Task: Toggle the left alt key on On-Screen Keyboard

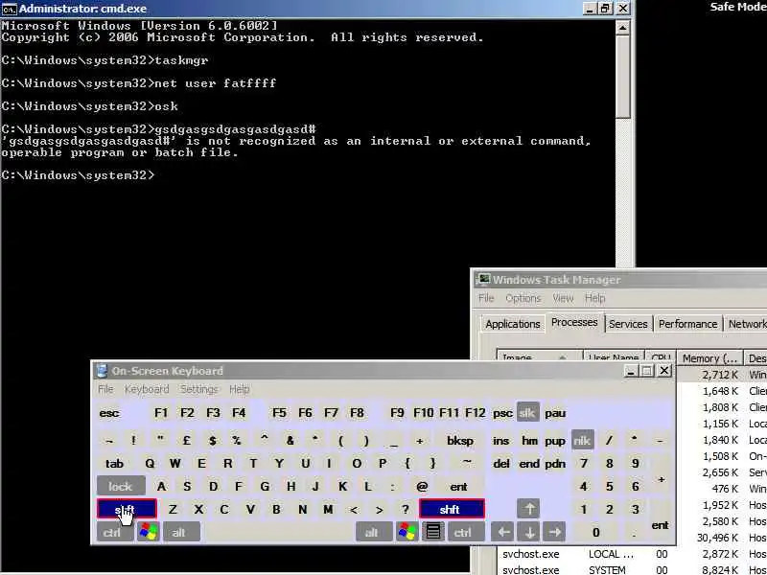Action: (181, 532)
